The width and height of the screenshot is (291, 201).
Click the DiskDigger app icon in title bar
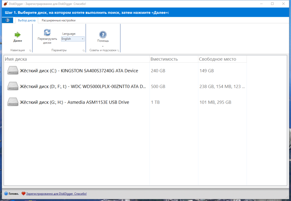(x=6, y=4)
